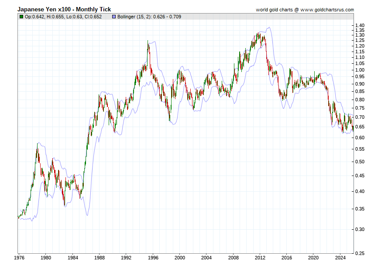Click the 2024 x-axis year label
Screen dimensions: 371x269
(340, 258)
